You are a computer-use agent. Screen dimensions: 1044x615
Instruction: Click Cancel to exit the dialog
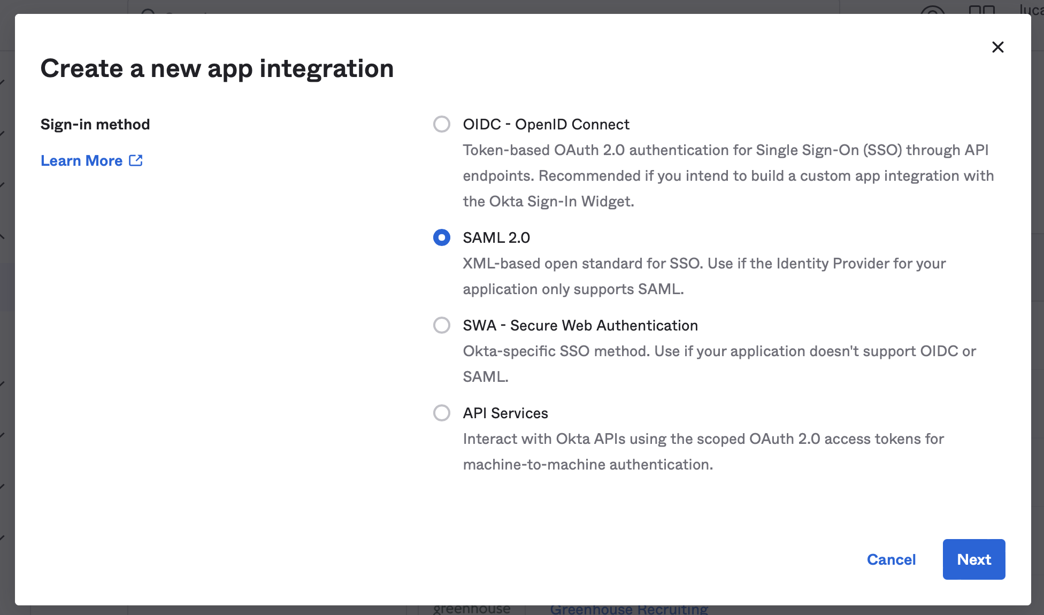pyautogui.click(x=891, y=559)
